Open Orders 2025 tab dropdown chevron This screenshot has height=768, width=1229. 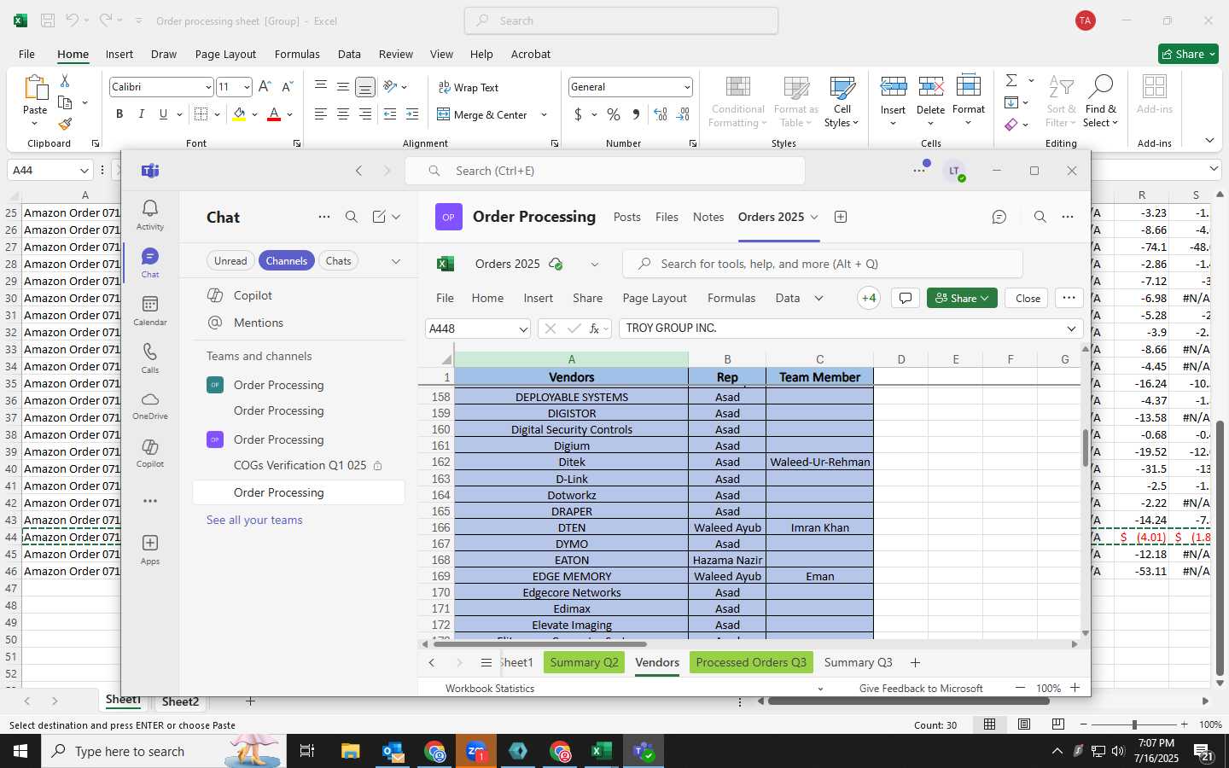coord(814,217)
